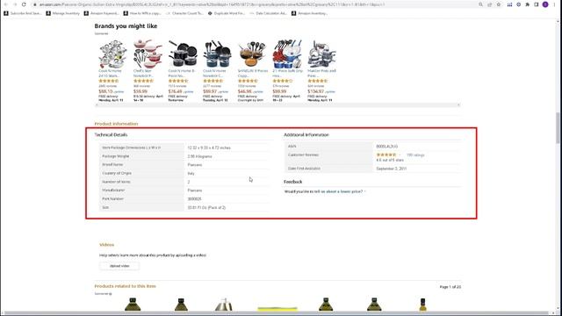Open the black Cook N Home cookware thumbnail

[183, 54]
